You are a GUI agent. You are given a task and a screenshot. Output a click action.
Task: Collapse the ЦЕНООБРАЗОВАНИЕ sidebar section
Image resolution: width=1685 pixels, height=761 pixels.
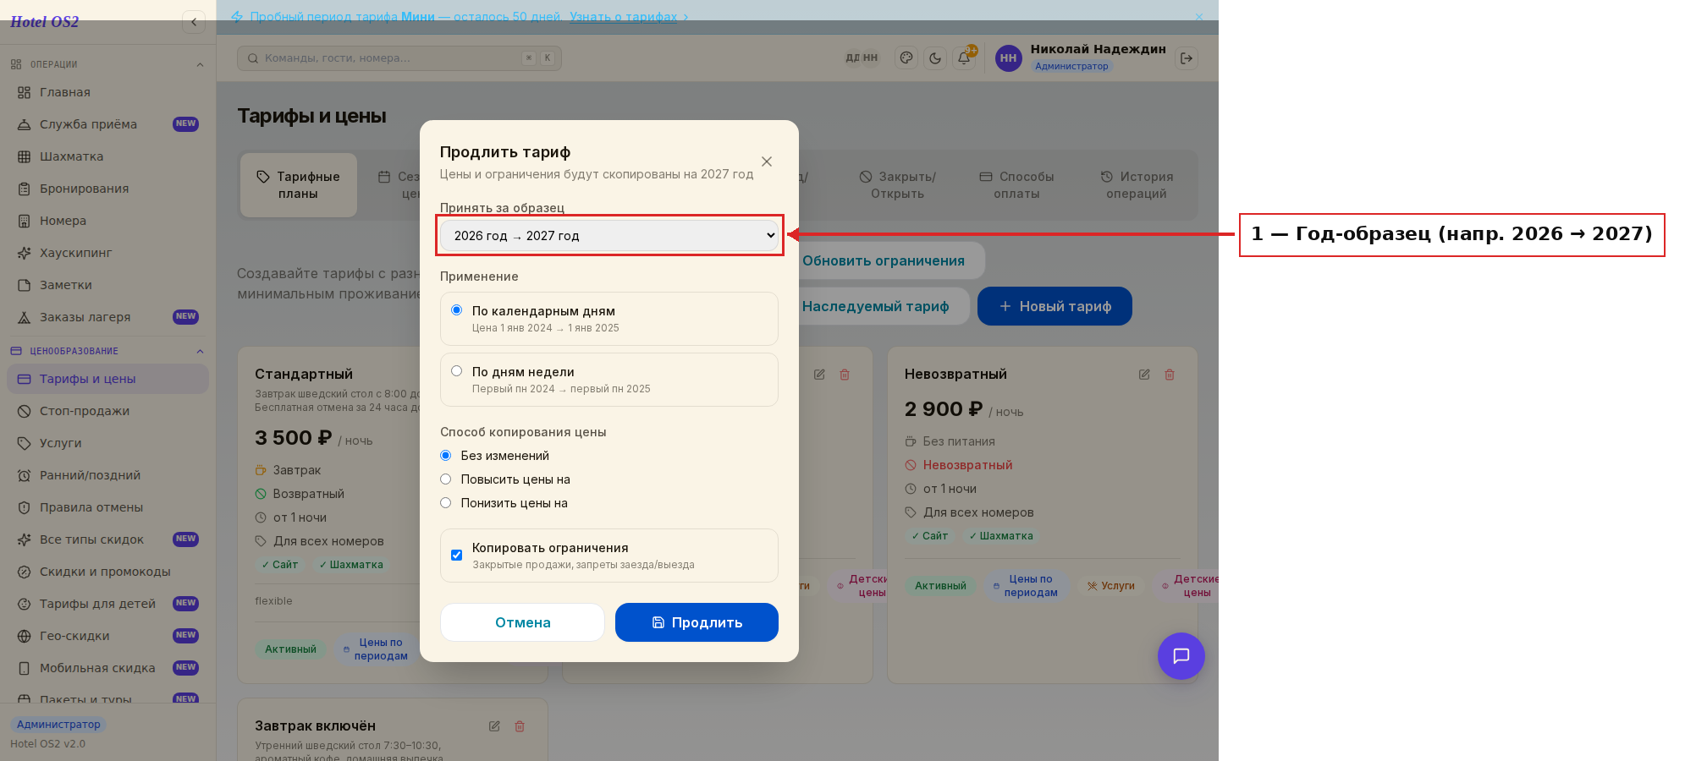point(200,351)
